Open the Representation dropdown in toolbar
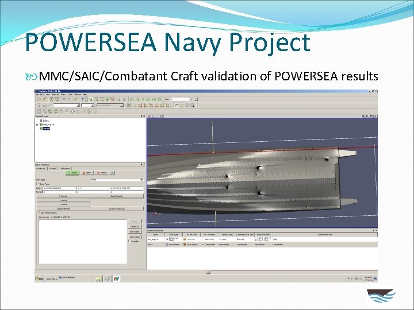 pyautogui.click(x=110, y=106)
